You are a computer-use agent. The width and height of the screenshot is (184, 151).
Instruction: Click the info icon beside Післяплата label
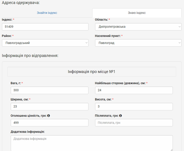tap(121, 116)
